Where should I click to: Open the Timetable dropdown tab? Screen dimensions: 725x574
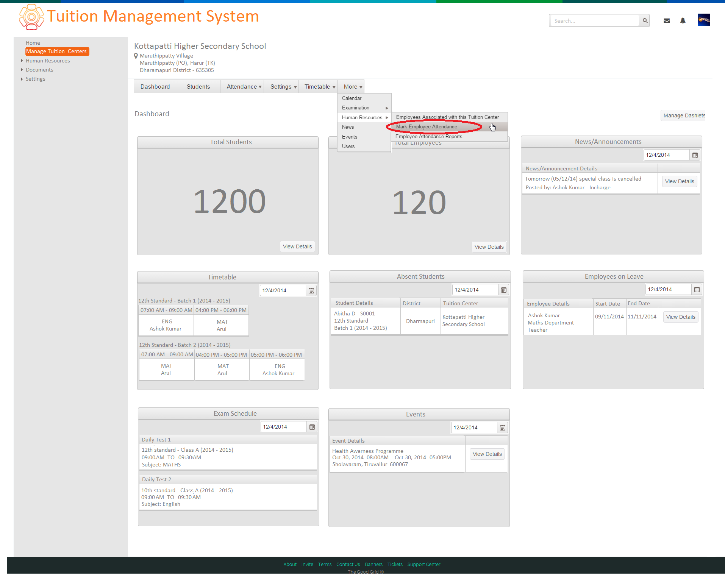(x=319, y=87)
